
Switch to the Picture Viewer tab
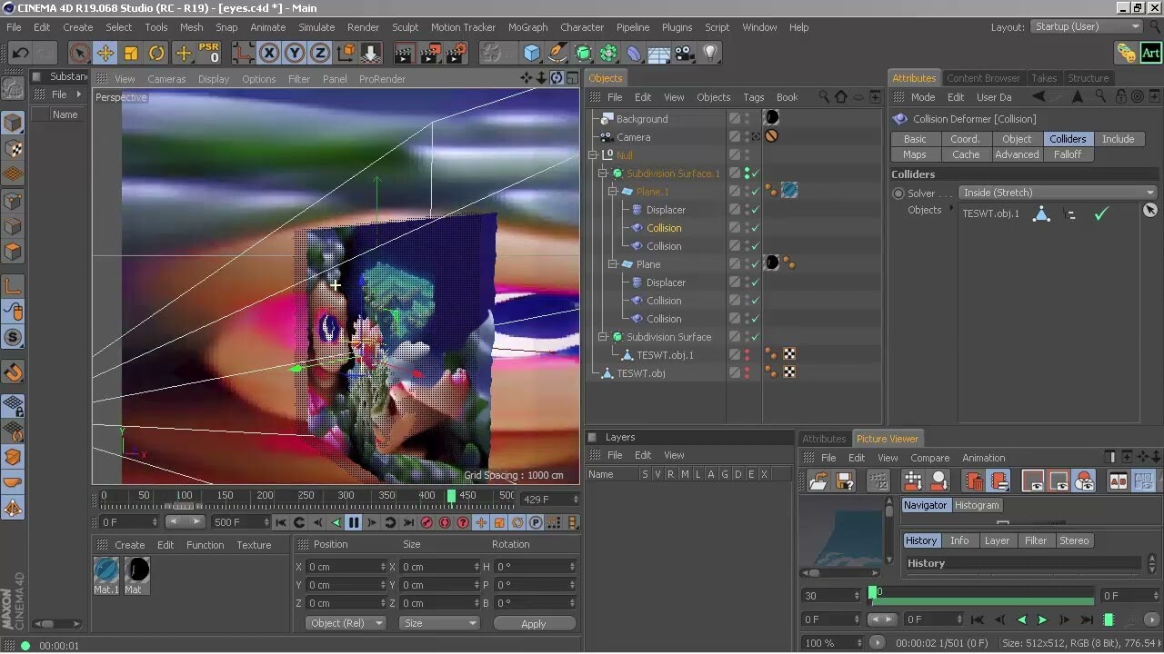click(888, 439)
